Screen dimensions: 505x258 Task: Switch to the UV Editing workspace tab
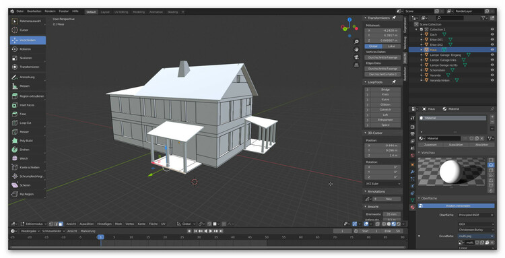[x=121, y=12]
